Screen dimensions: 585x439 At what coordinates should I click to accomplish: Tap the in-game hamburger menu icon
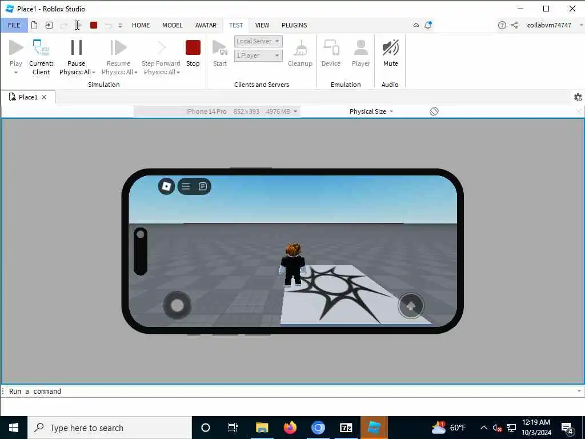(186, 186)
